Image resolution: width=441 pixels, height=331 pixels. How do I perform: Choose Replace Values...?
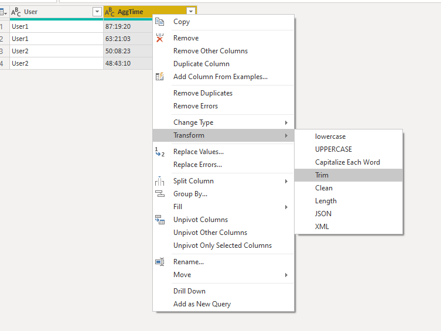tap(223, 152)
